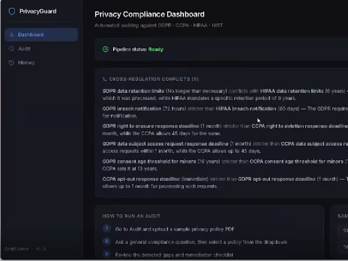The width and height of the screenshot is (348, 261).
Task: Click 'CCPA consent age threshold for minors'
Action: (297, 161)
